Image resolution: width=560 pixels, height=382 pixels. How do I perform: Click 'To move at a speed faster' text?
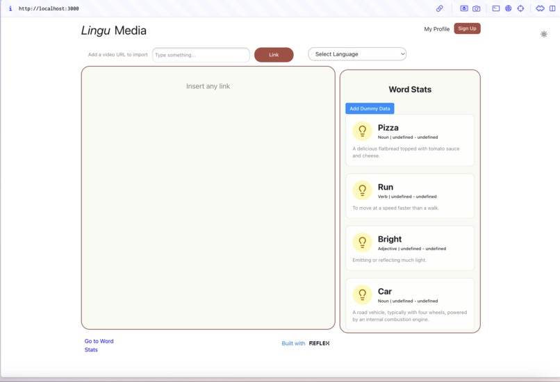[396, 208]
